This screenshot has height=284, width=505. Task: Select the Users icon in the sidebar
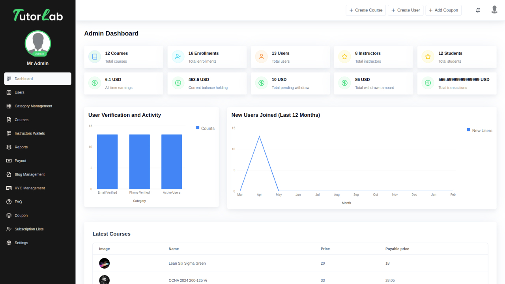tap(9, 92)
